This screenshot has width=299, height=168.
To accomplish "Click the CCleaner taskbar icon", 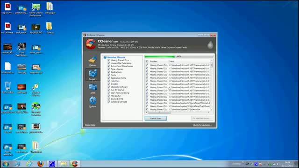I will pos(75,164).
